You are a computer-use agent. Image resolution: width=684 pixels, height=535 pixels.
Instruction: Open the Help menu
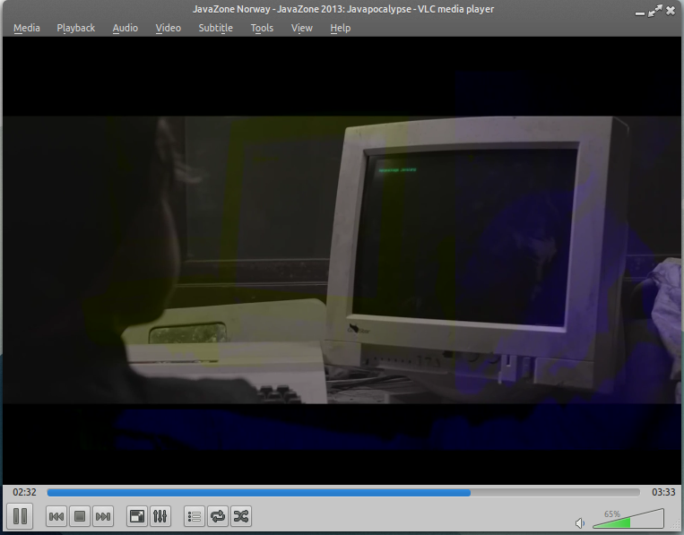[x=341, y=28]
